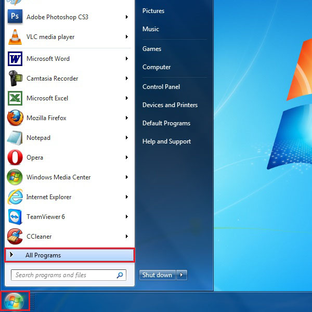The image size is (312, 312).
Task: Open Games from the Start menu
Action: click(152, 49)
